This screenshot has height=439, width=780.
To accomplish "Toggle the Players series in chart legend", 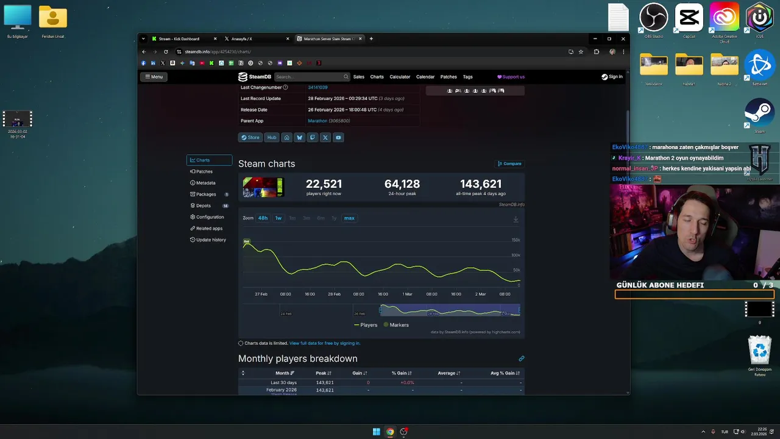I will point(366,325).
